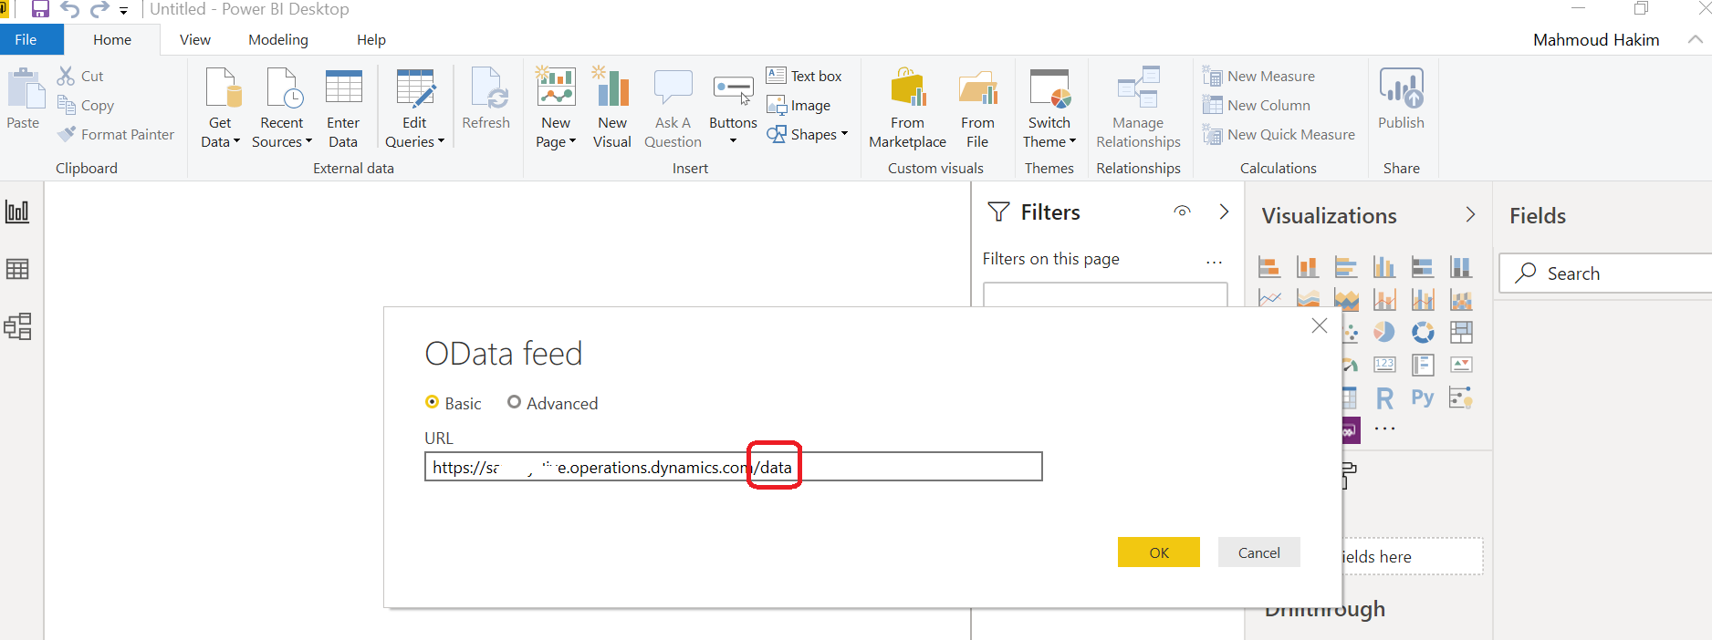Click Cut in the Clipboard group
This screenshot has height=640, width=1712.
pos(81,76)
